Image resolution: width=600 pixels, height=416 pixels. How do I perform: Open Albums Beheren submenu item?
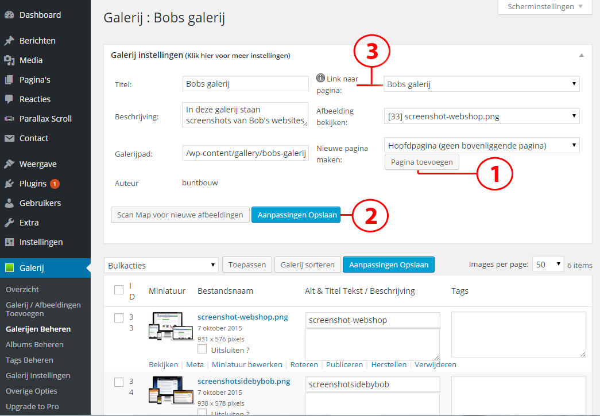pyautogui.click(x=34, y=344)
